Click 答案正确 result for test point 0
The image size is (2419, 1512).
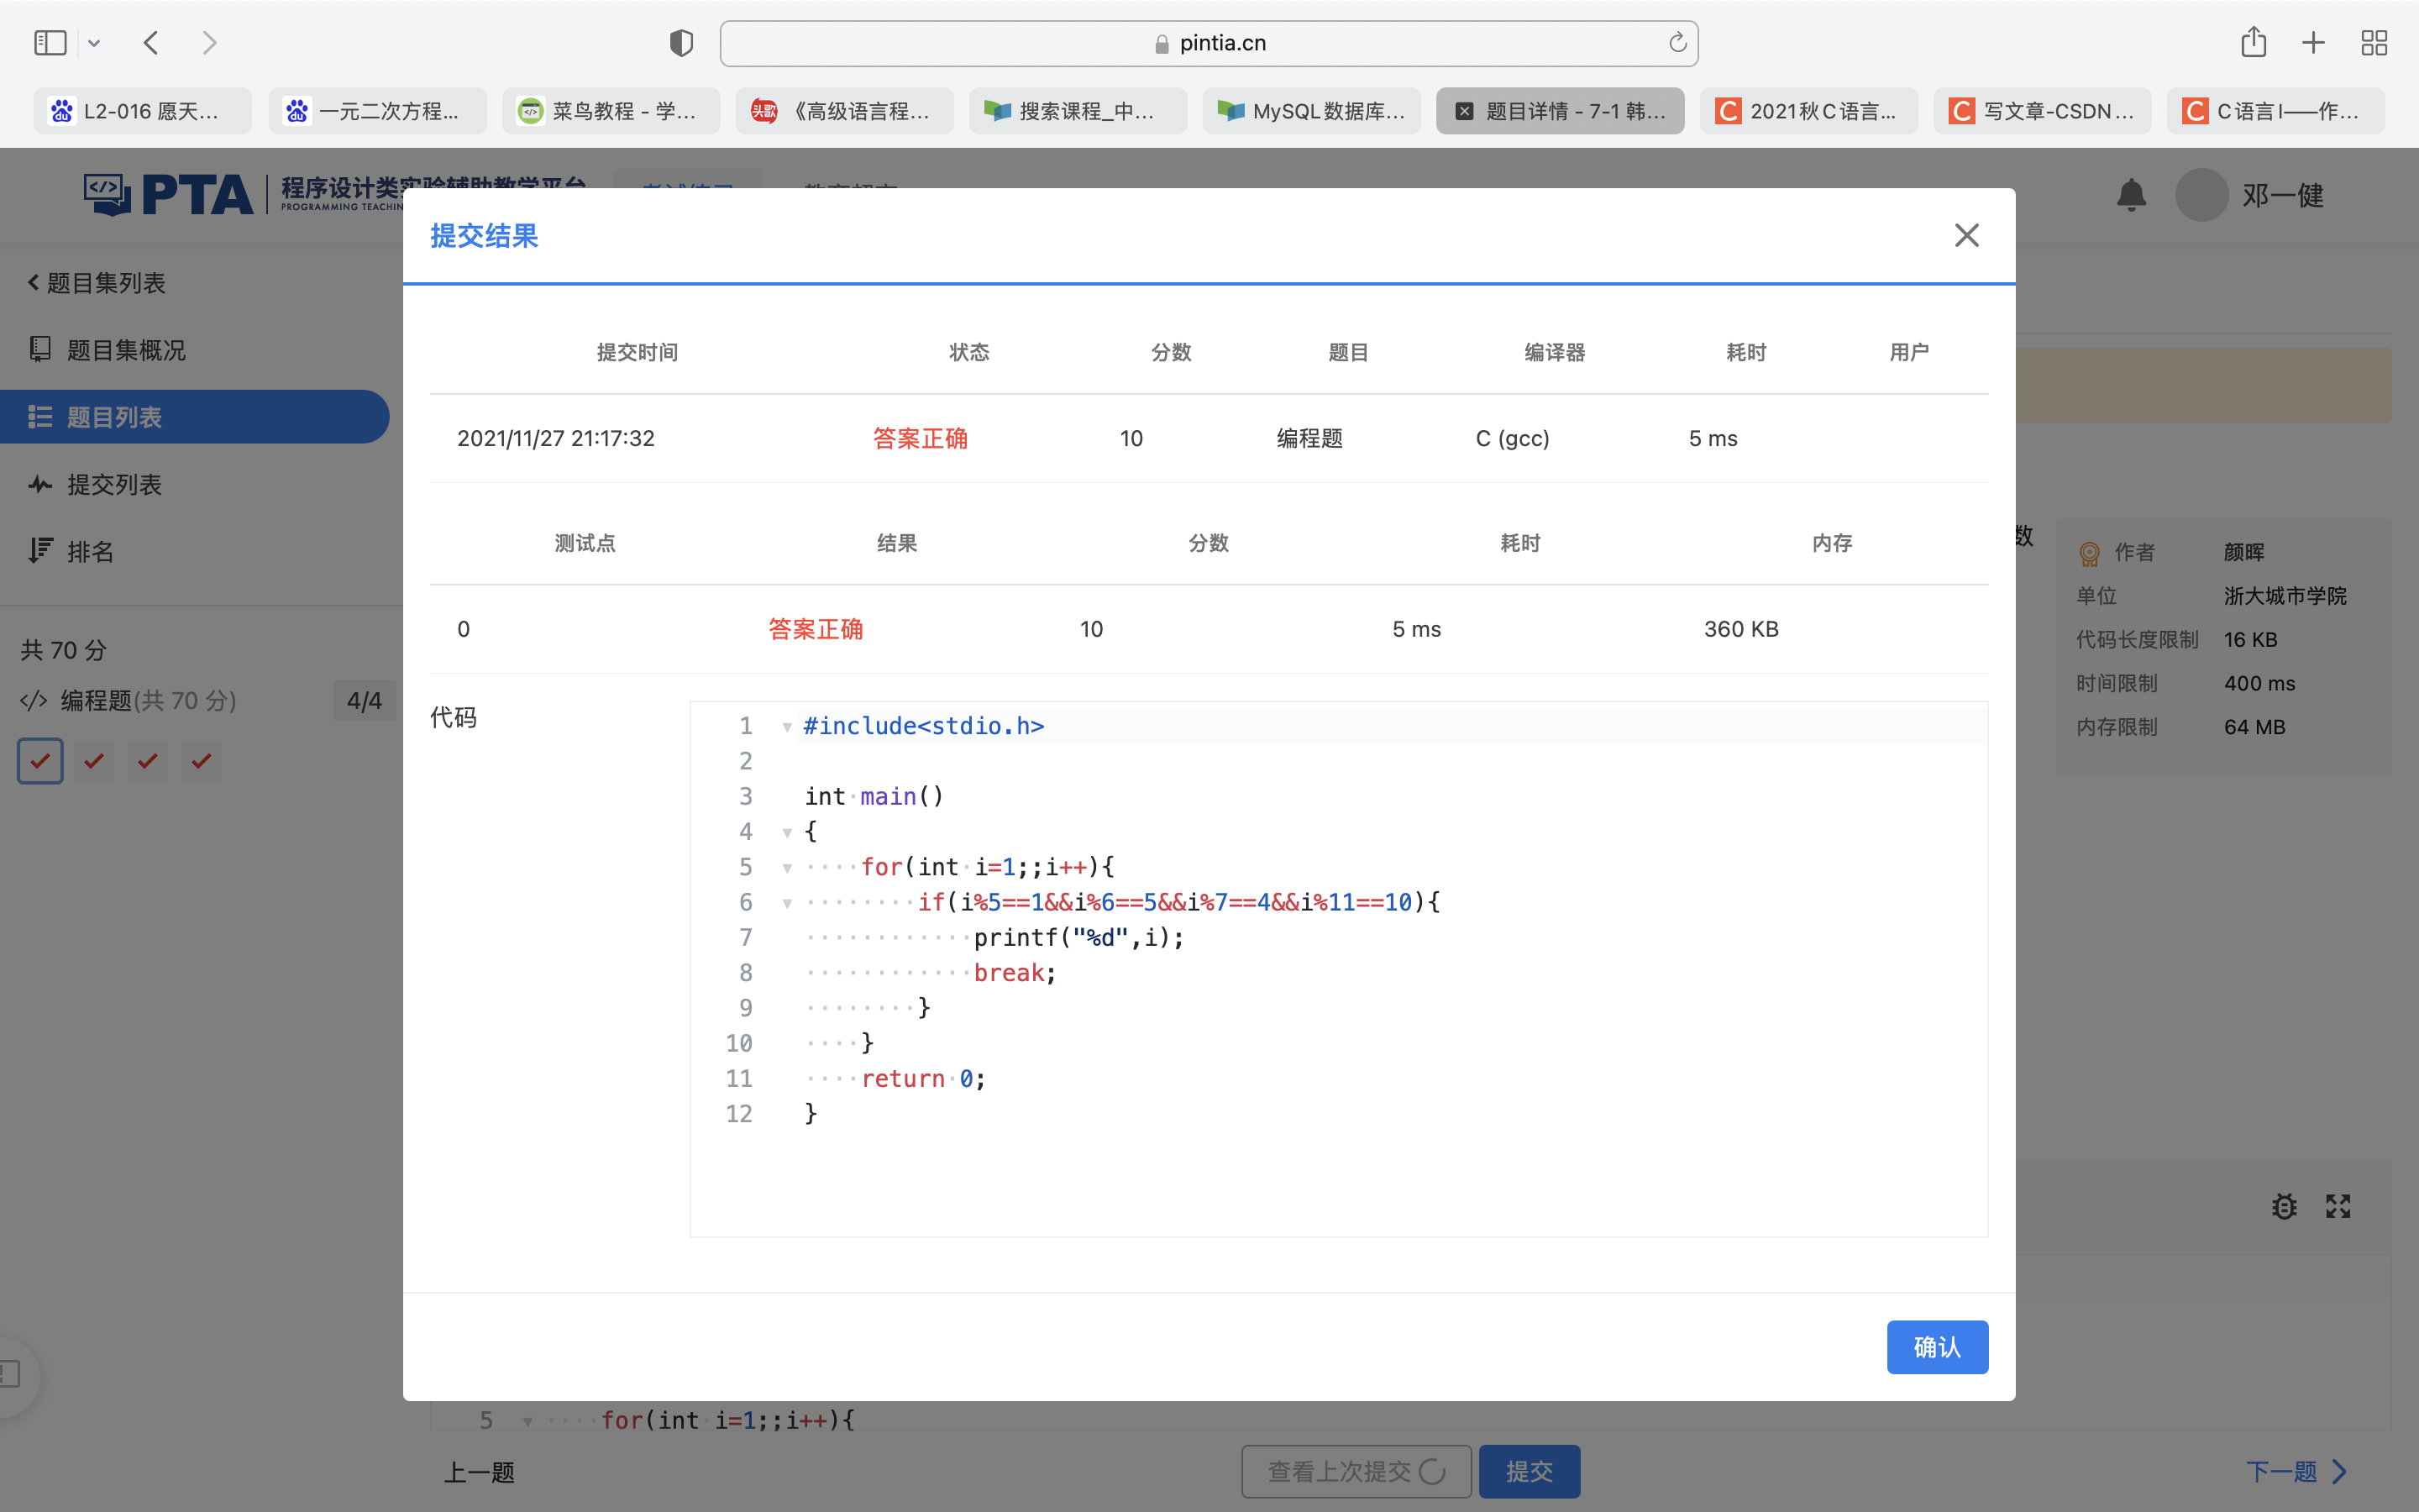[x=815, y=630]
